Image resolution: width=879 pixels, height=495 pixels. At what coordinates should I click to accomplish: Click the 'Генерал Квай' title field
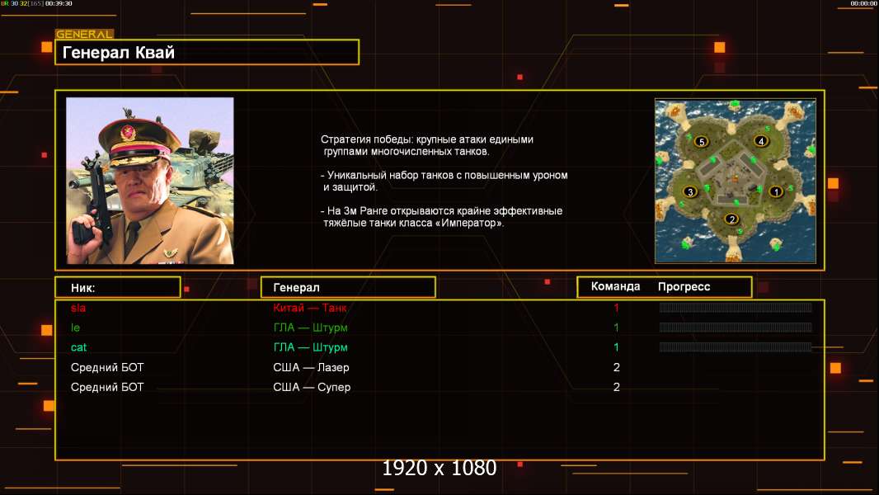206,53
